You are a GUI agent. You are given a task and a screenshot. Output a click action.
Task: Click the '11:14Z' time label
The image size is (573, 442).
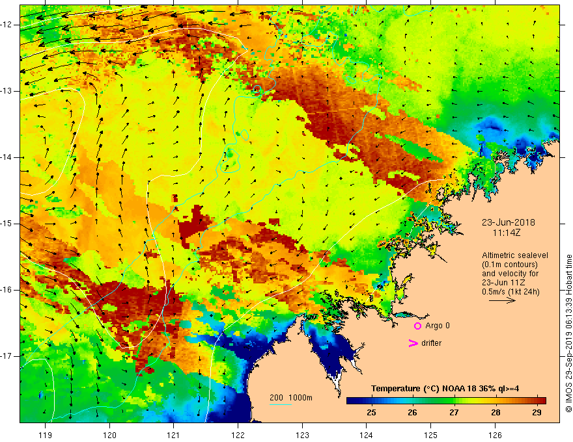pos(506,233)
